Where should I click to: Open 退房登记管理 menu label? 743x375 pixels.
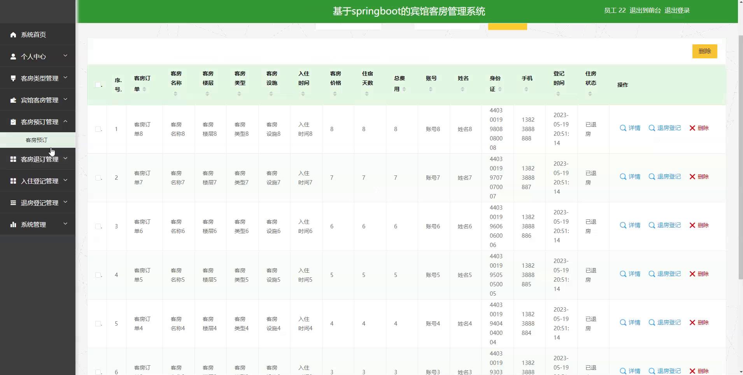[40, 203]
